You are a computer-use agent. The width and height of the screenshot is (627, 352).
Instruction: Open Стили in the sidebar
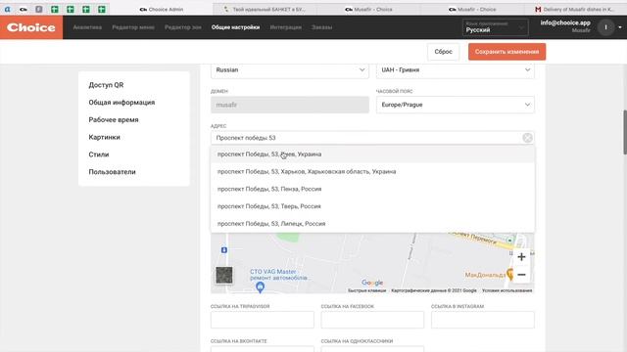click(x=99, y=154)
